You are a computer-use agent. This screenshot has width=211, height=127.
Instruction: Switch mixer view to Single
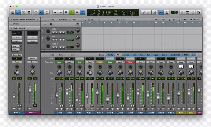(101, 55)
